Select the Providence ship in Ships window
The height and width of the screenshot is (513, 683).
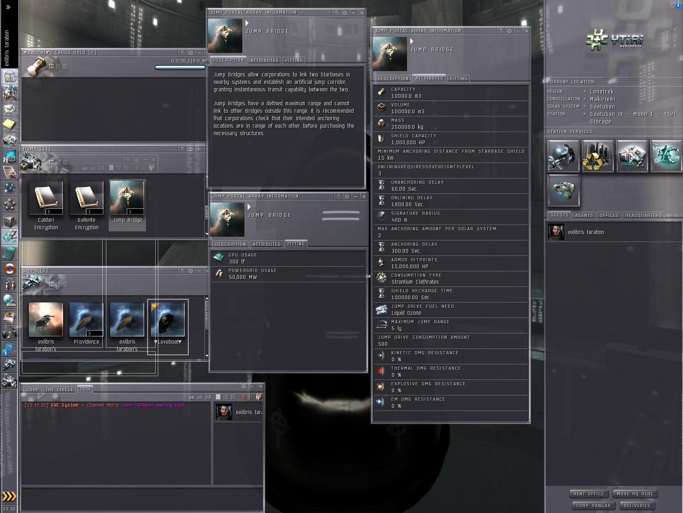coord(87,323)
